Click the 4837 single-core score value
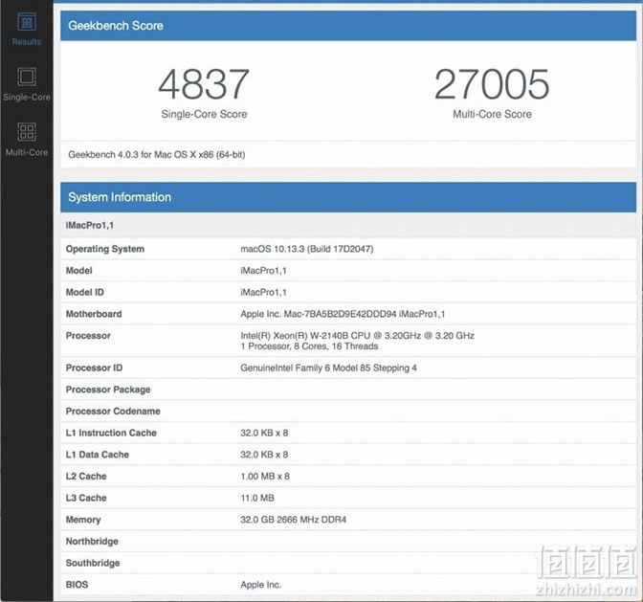 click(x=204, y=84)
